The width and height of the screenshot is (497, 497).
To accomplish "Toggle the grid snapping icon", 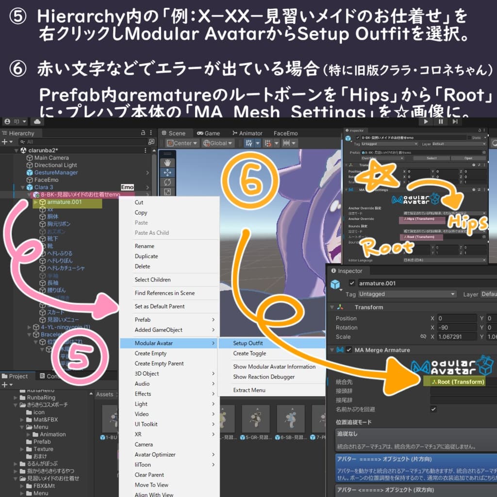I will pyautogui.click(x=268, y=143).
